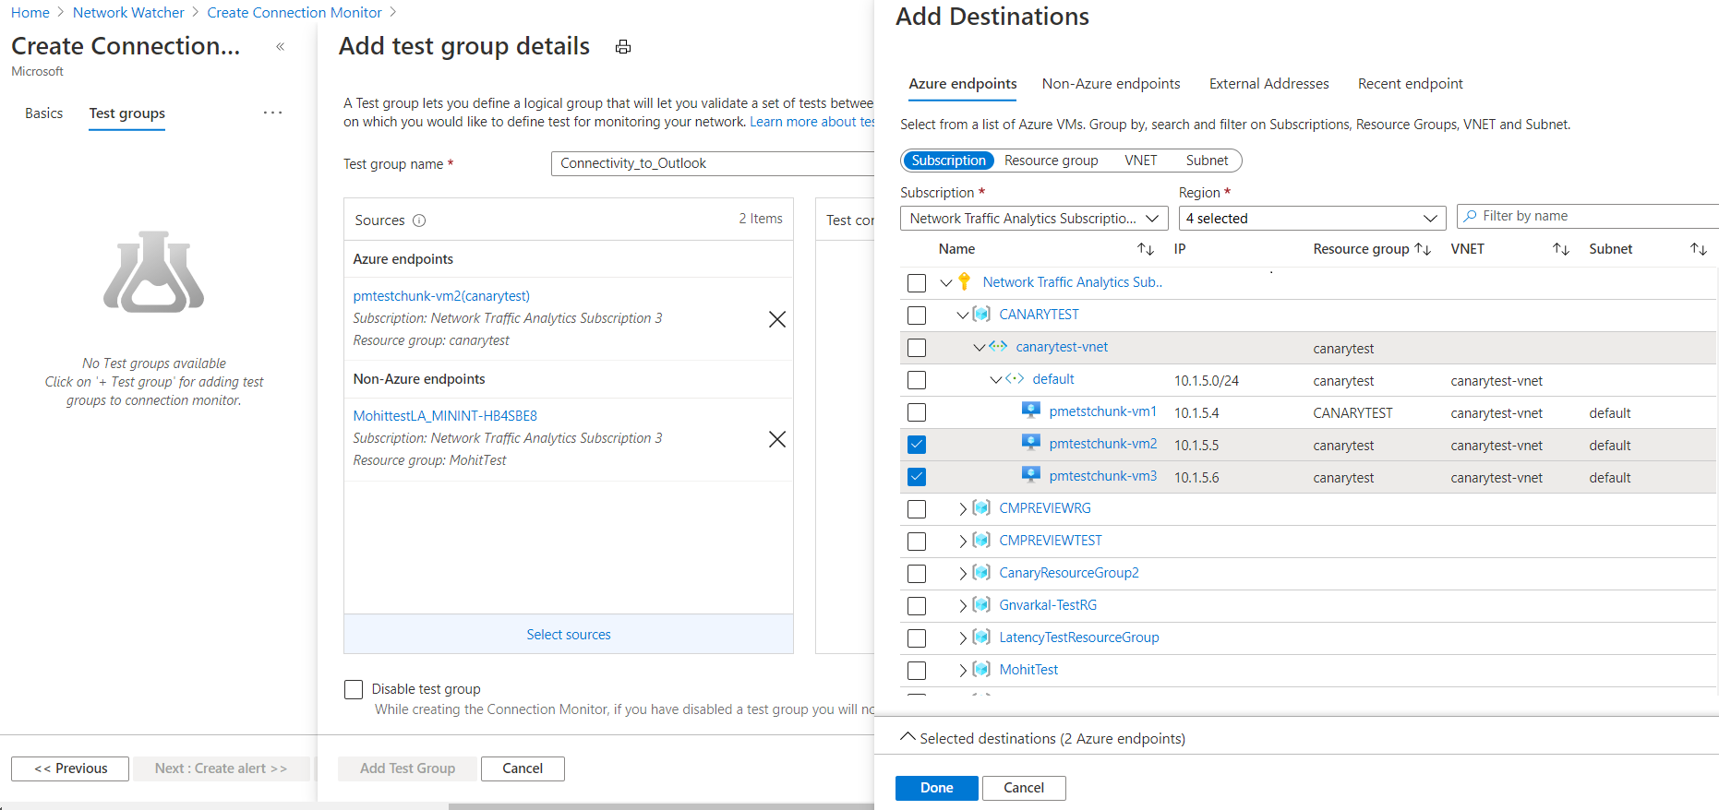Enable Disable test group checkbox

click(354, 689)
